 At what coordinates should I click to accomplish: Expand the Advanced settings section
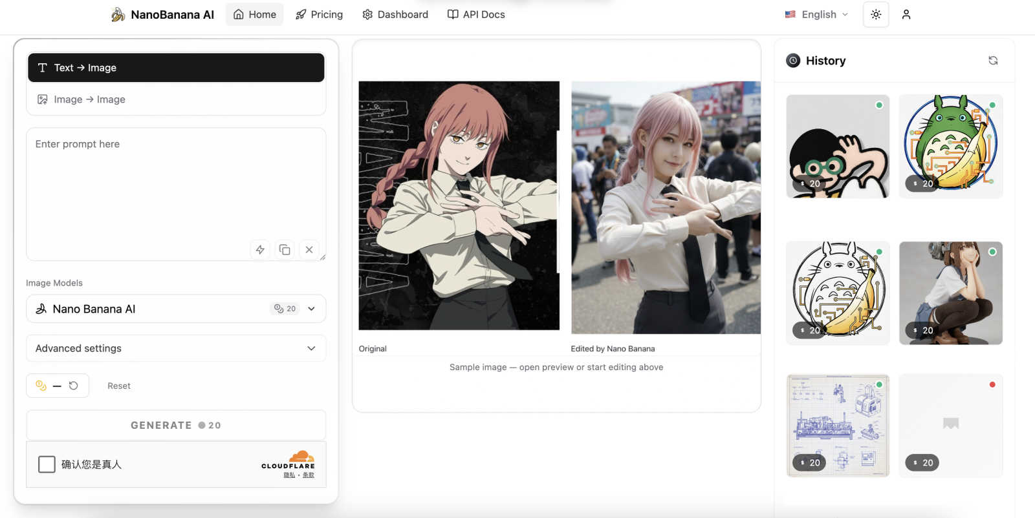[176, 348]
